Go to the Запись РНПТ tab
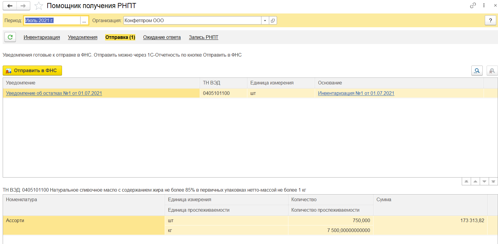This screenshot has width=498, height=244. [203, 37]
